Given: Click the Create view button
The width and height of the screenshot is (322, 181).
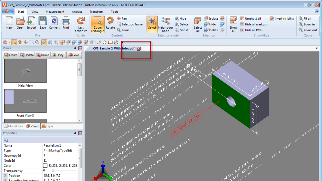Looking at the screenshot, I should click(x=11, y=55).
